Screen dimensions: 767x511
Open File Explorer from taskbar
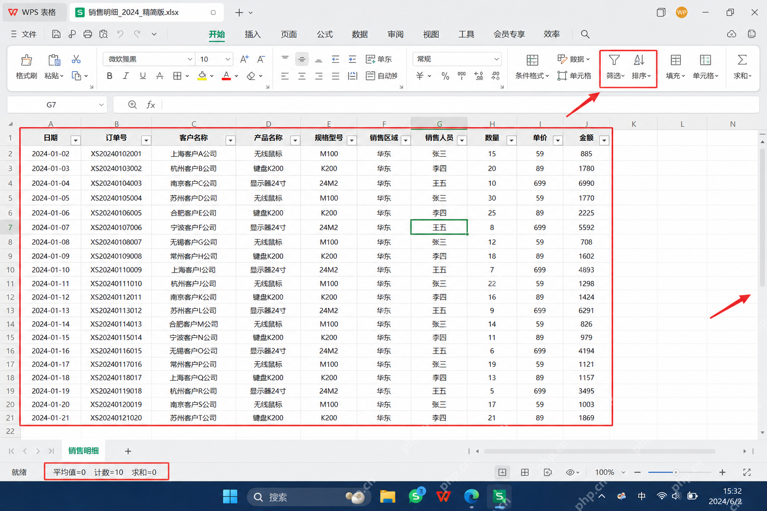click(387, 497)
